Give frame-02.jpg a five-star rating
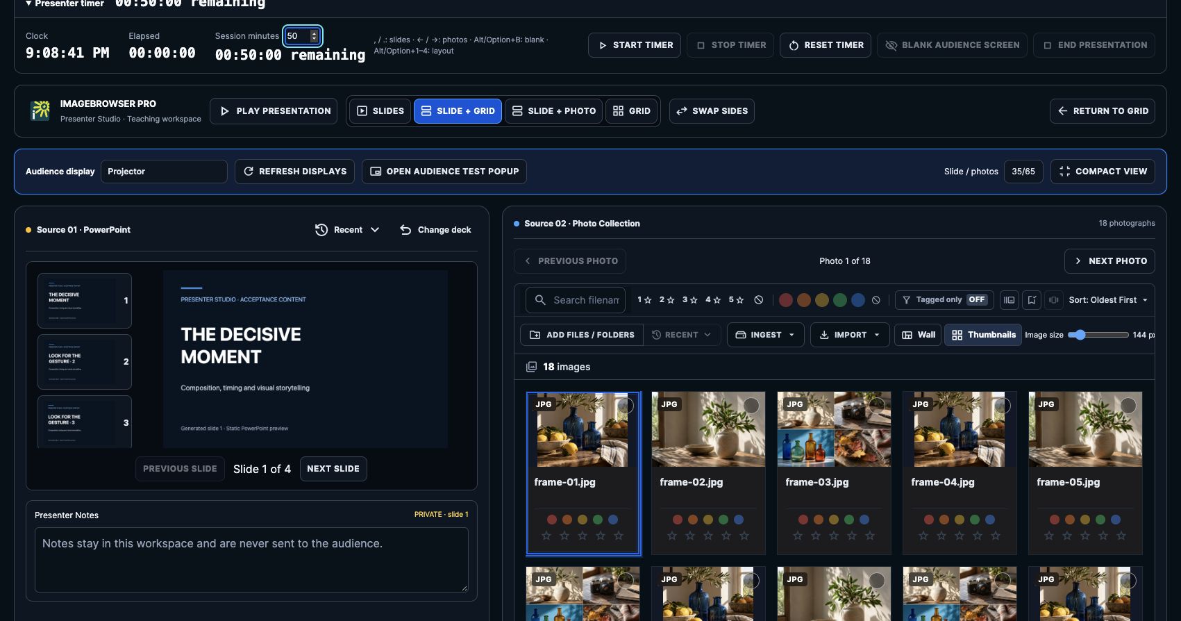Viewport: 1181px width, 621px height. [x=744, y=536]
